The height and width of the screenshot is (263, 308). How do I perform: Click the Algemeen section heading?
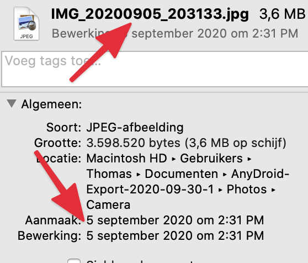click(x=51, y=104)
